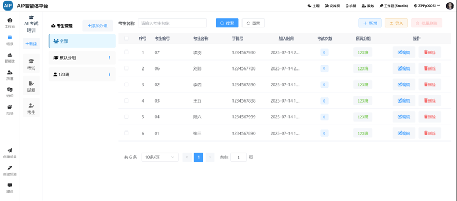Open the 智能体 sidebar icon

(x=10, y=55)
